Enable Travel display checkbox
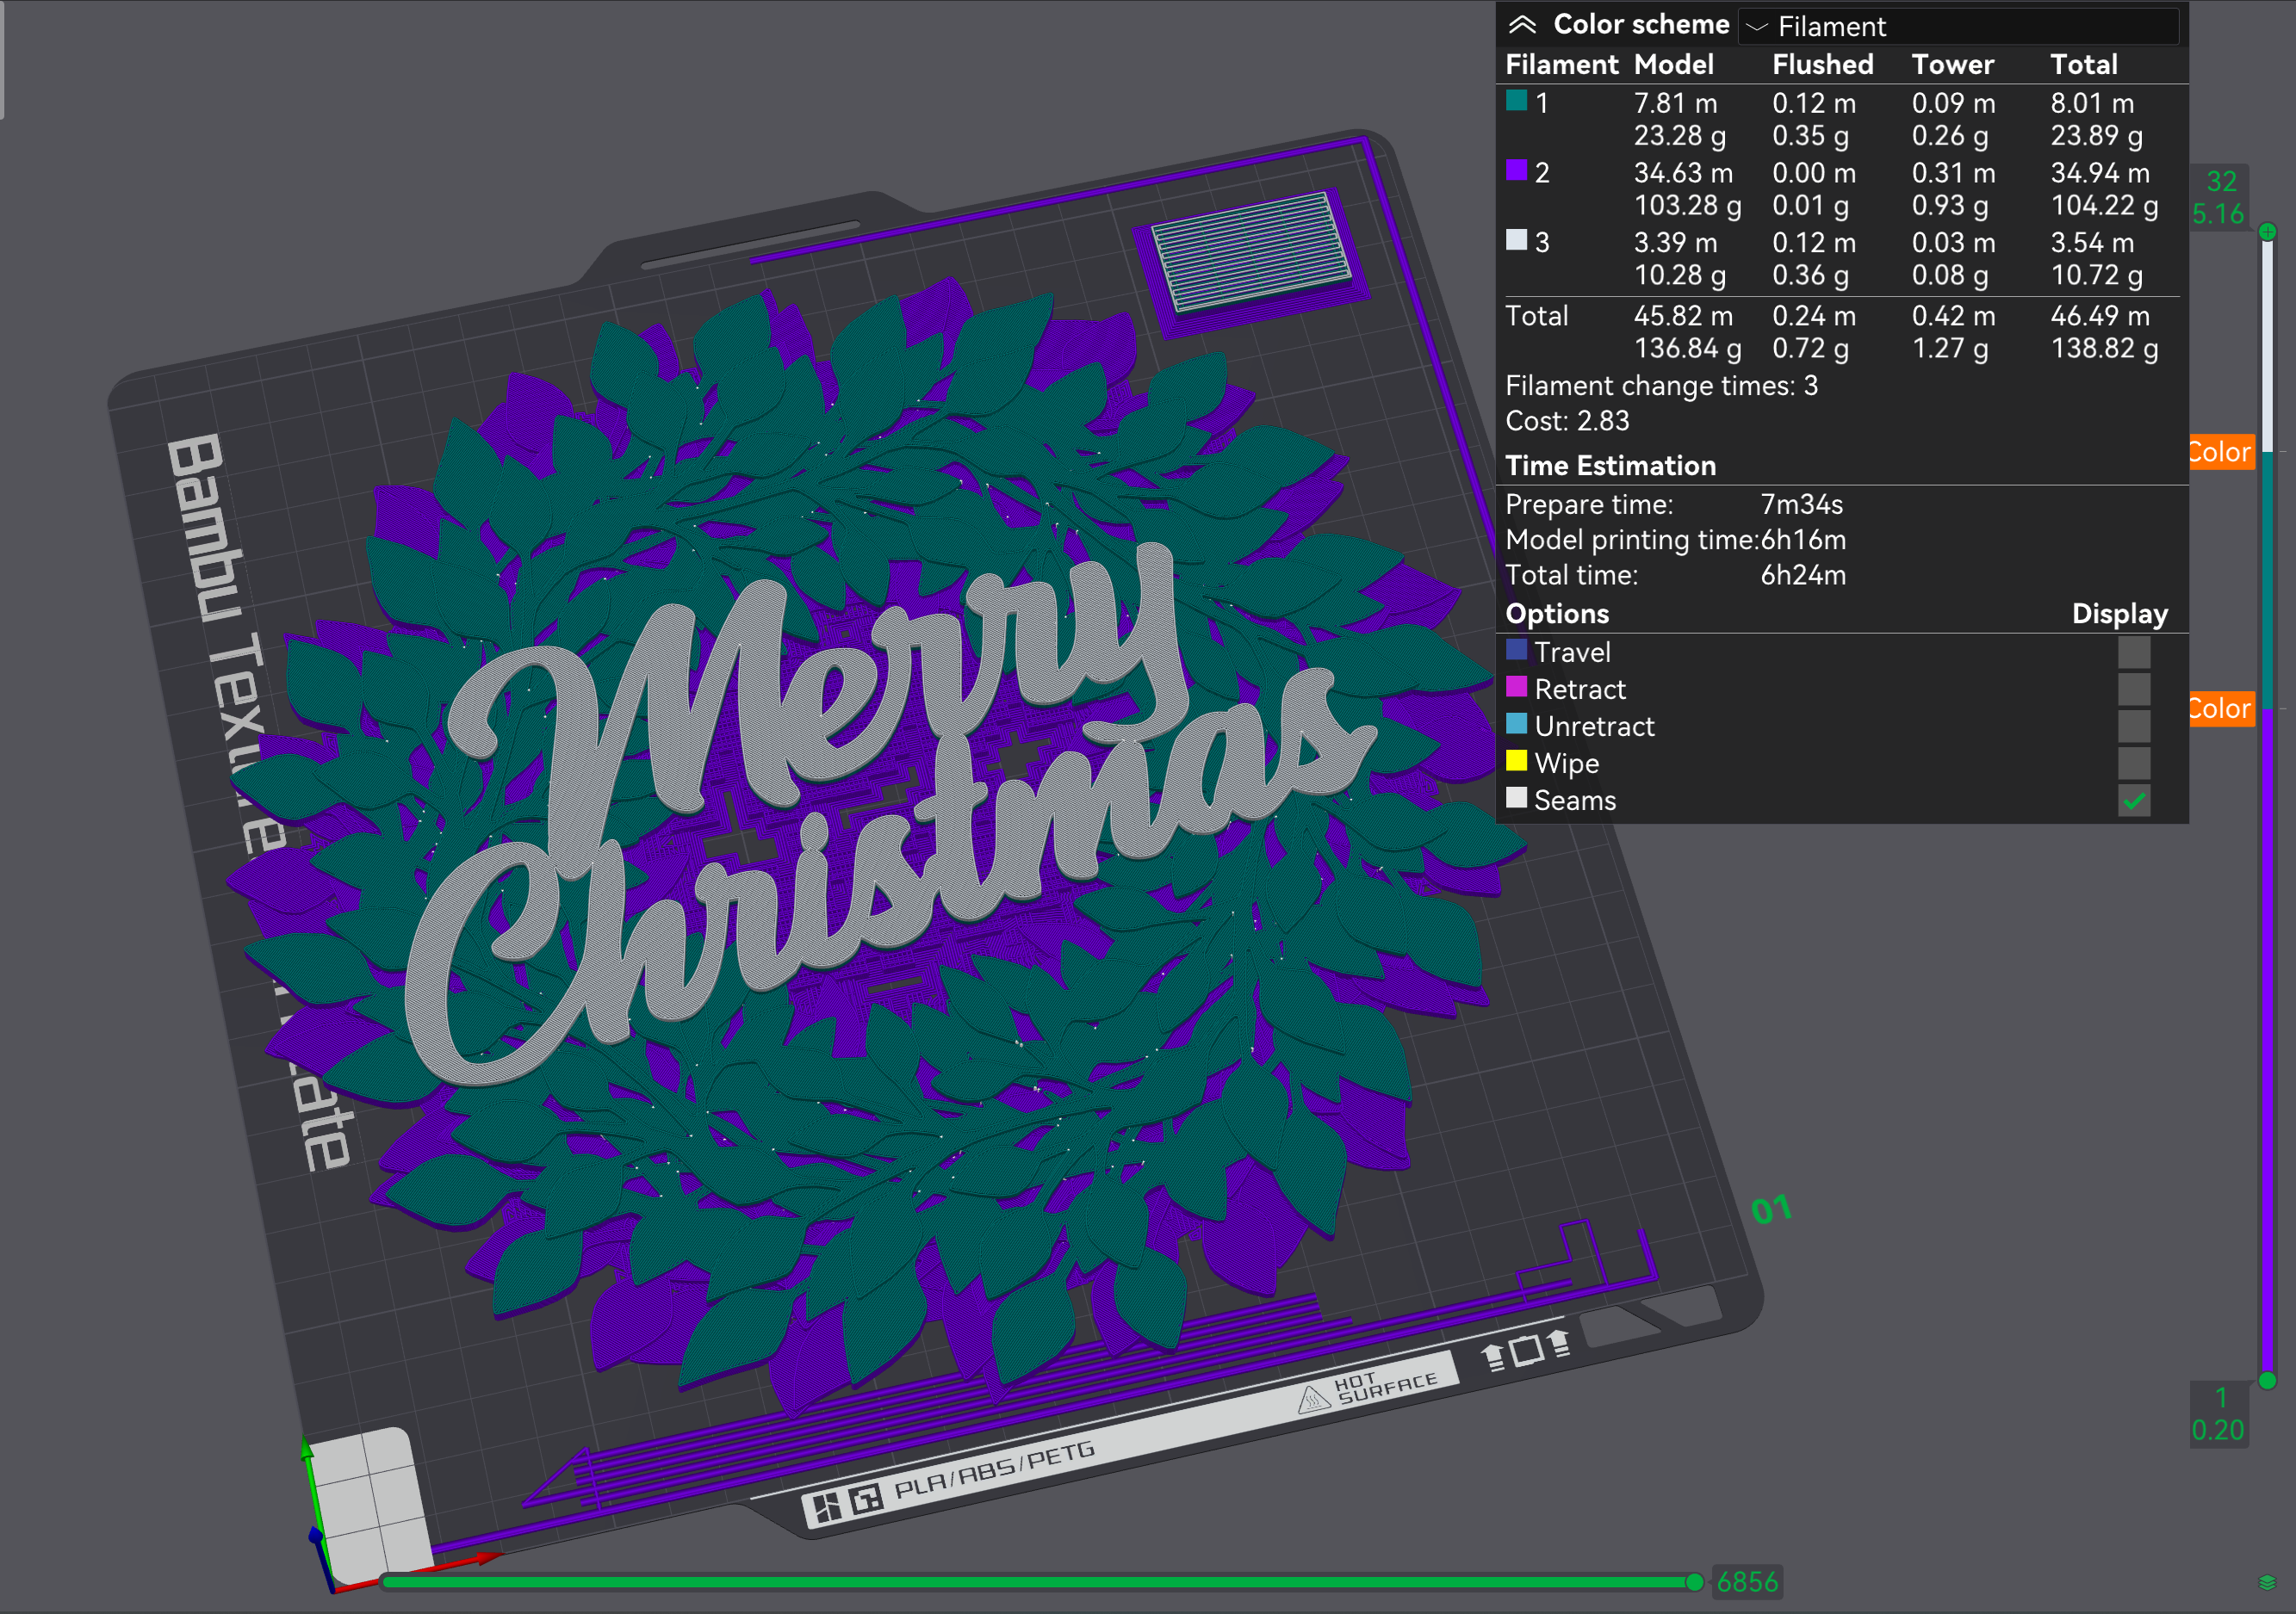The height and width of the screenshot is (1614, 2296). tap(2133, 652)
